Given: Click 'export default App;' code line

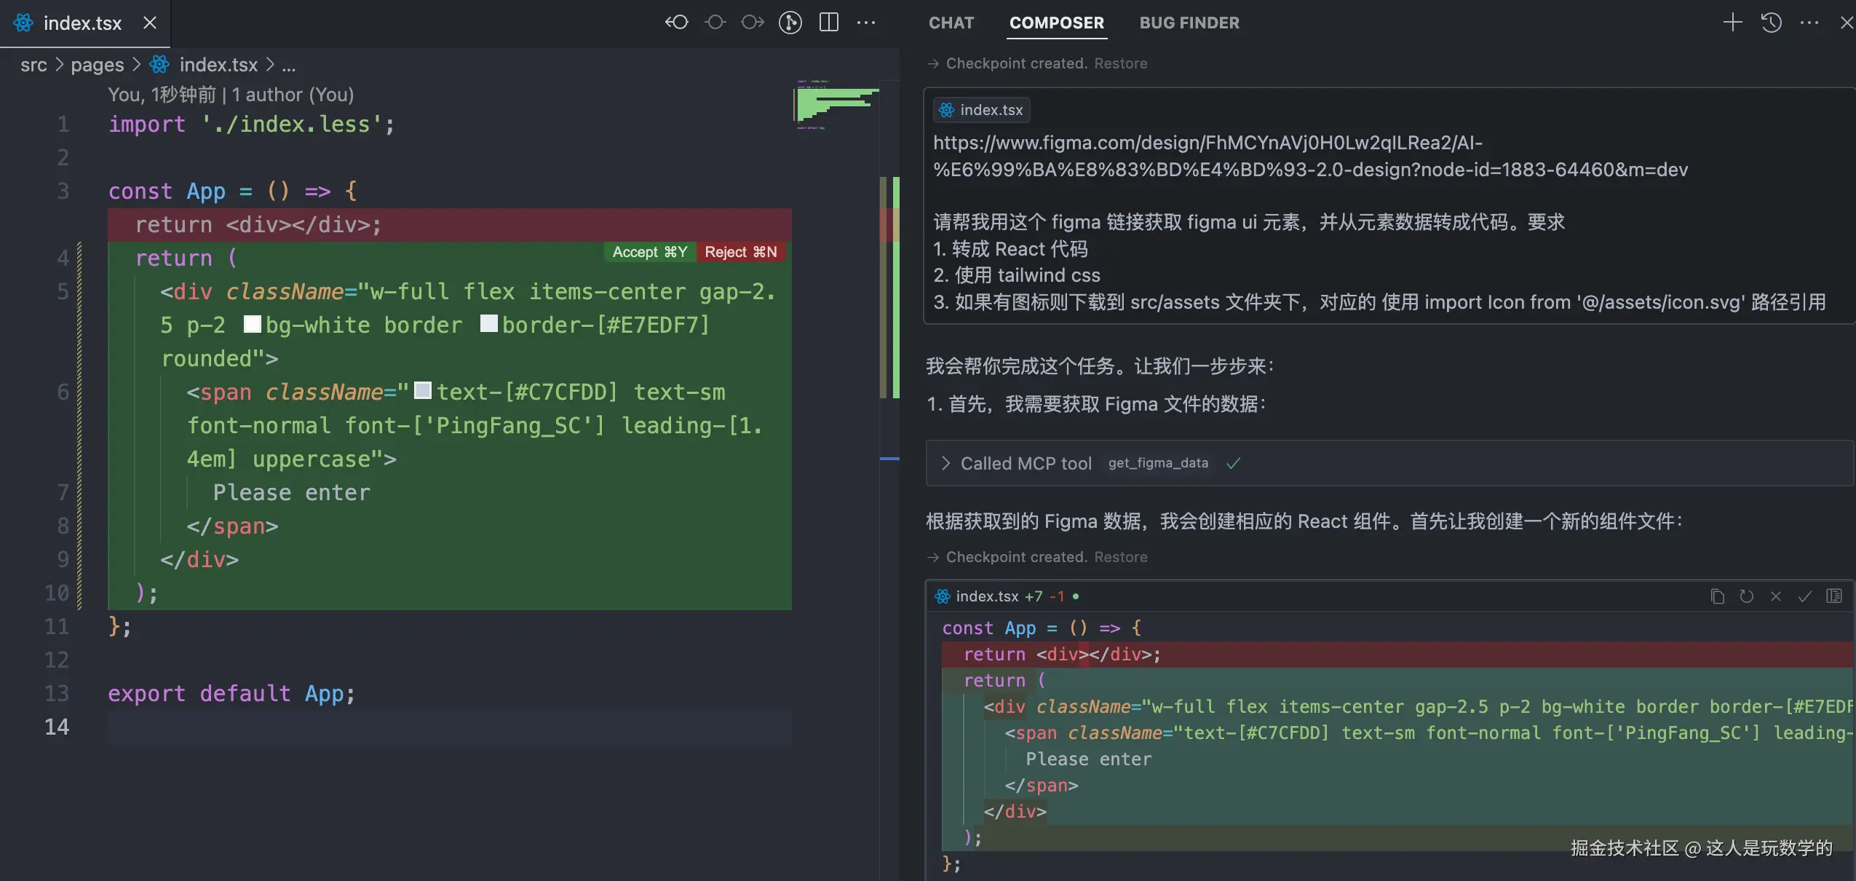Looking at the screenshot, I should [x=231, y=693].
